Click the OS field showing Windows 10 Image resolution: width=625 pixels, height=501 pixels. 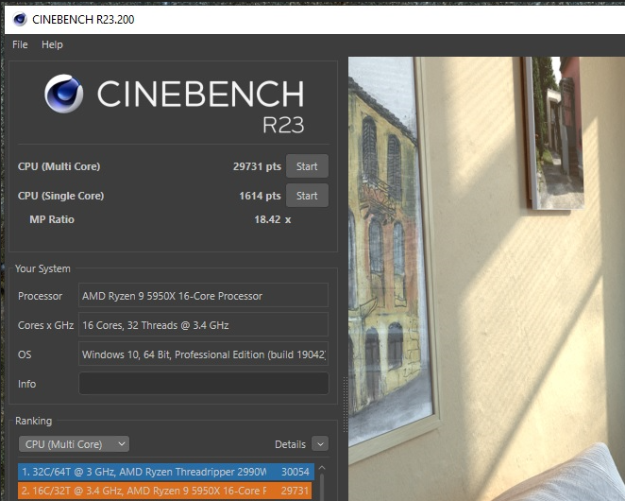tap(203, 354)
